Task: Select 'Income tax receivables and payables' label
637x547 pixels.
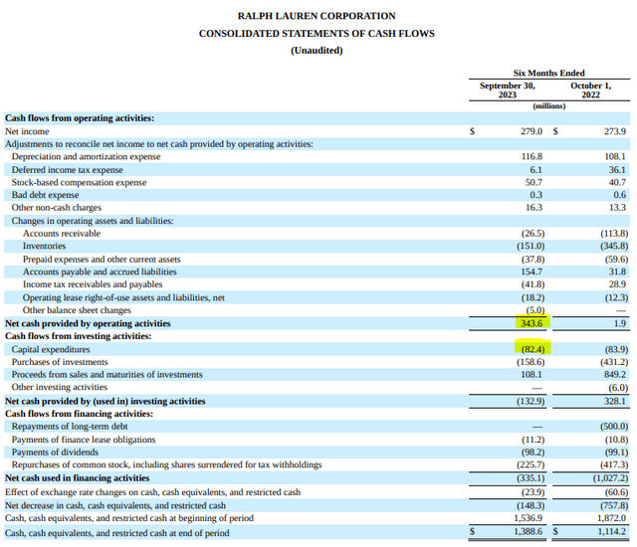Action: coord(93,284)
